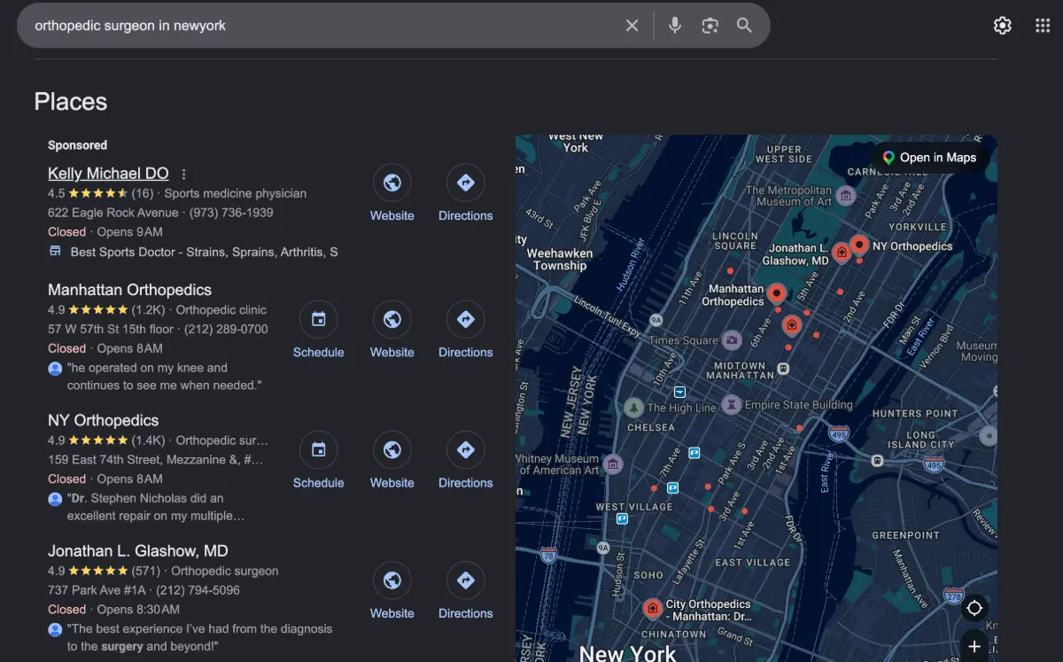Click "The best experience" review snippet

[x=199, y=637]
